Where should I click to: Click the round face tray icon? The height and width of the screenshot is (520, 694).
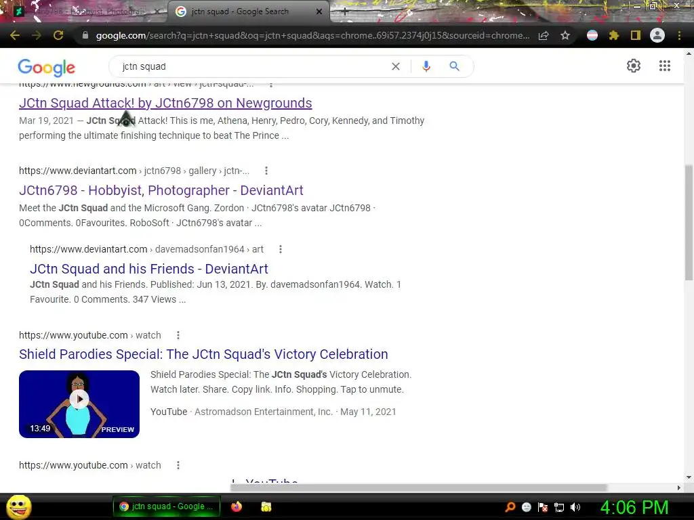[527, 507]
